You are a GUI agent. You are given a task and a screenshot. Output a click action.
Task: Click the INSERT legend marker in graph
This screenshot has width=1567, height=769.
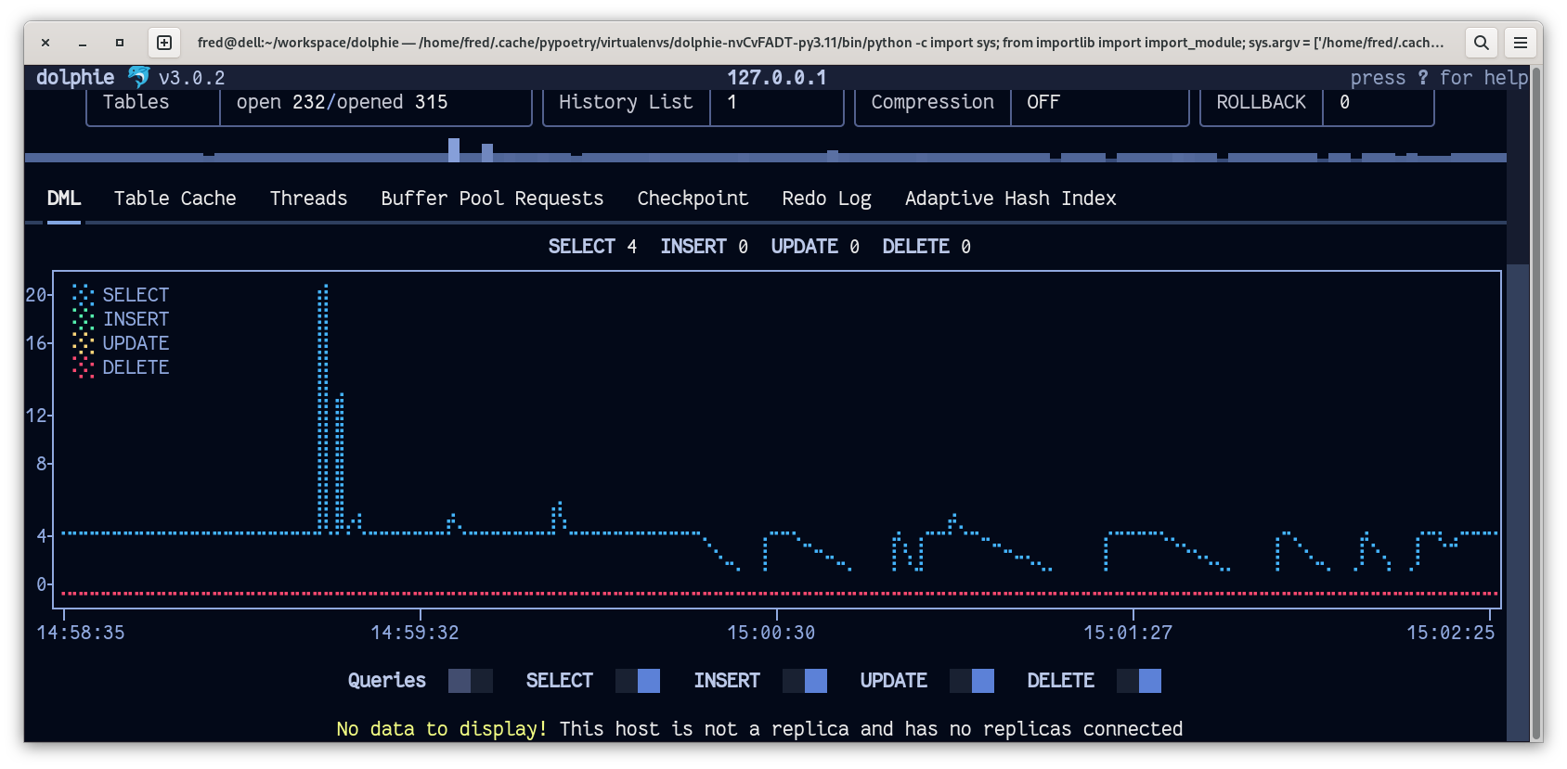[84, 319]
